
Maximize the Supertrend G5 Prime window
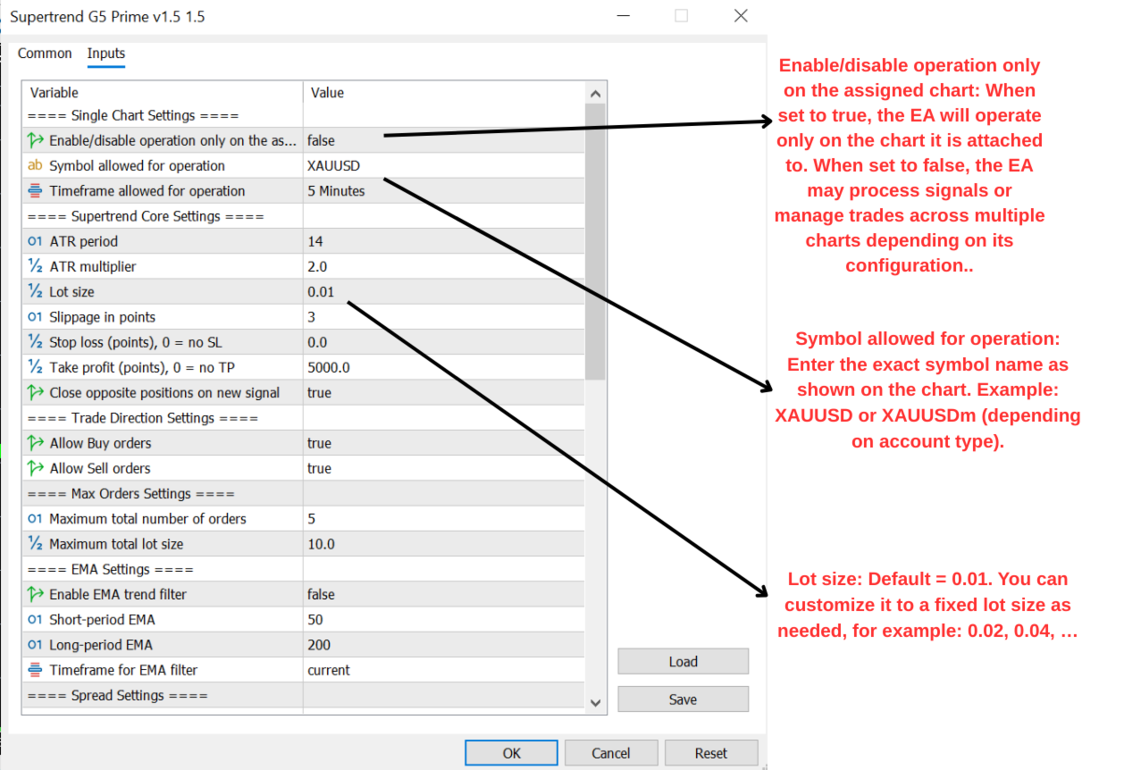[681, 16]
